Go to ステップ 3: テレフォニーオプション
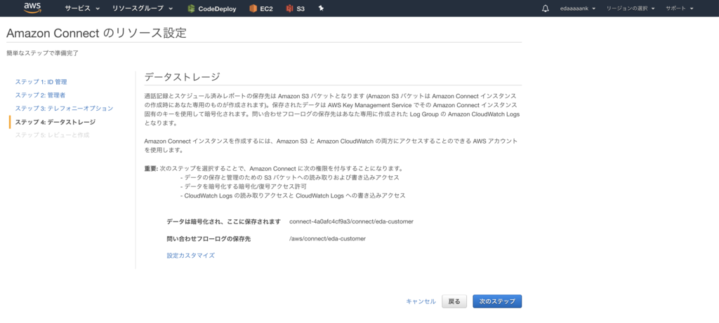Screen dimensions: 719x323 [64, 109]
